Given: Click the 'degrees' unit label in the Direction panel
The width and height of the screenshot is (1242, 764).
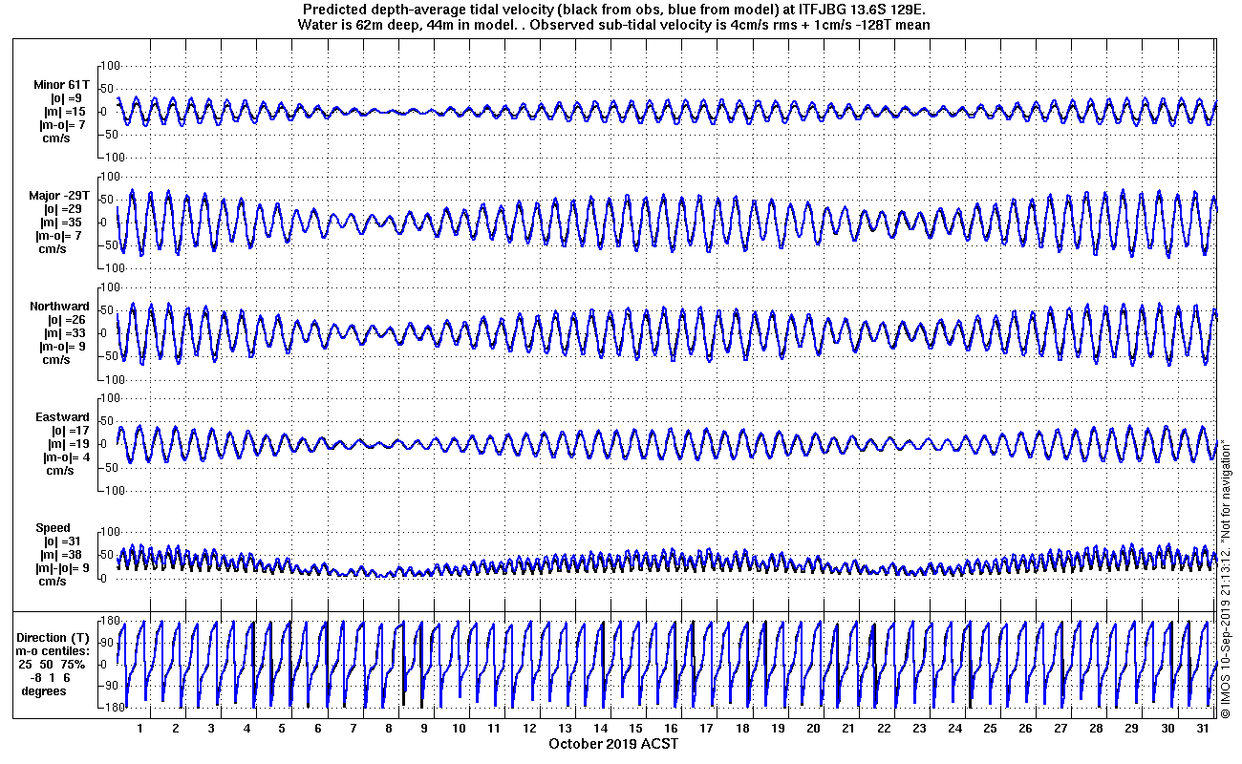Looking at the screenshot, I should (x=44, y=690).
